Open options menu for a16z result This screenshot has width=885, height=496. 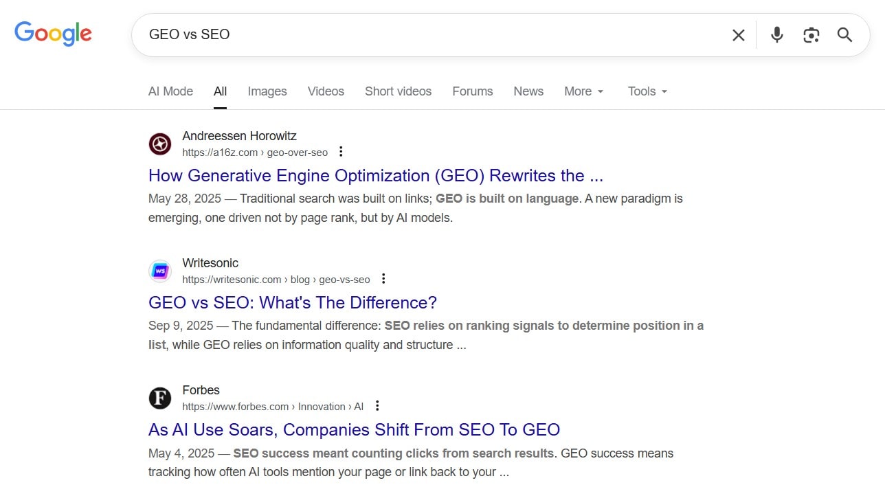341,152
